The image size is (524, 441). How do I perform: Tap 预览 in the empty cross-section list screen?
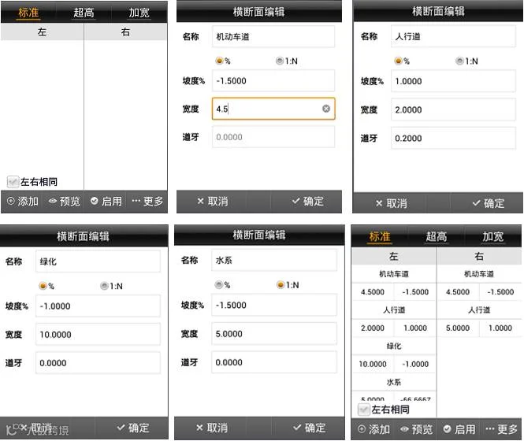[x=64, y=201]
